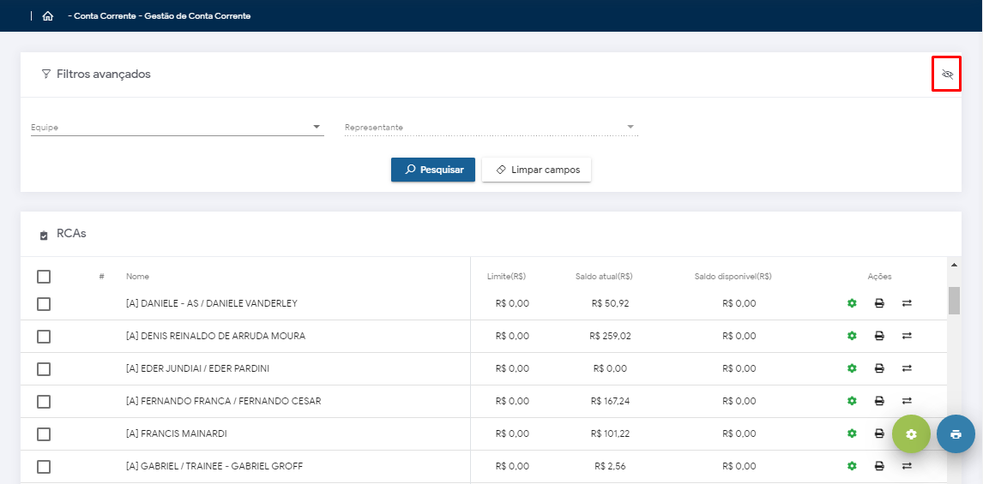
Task: Toggle the select-all checkbox in table header
Action: tap(44, 277)
